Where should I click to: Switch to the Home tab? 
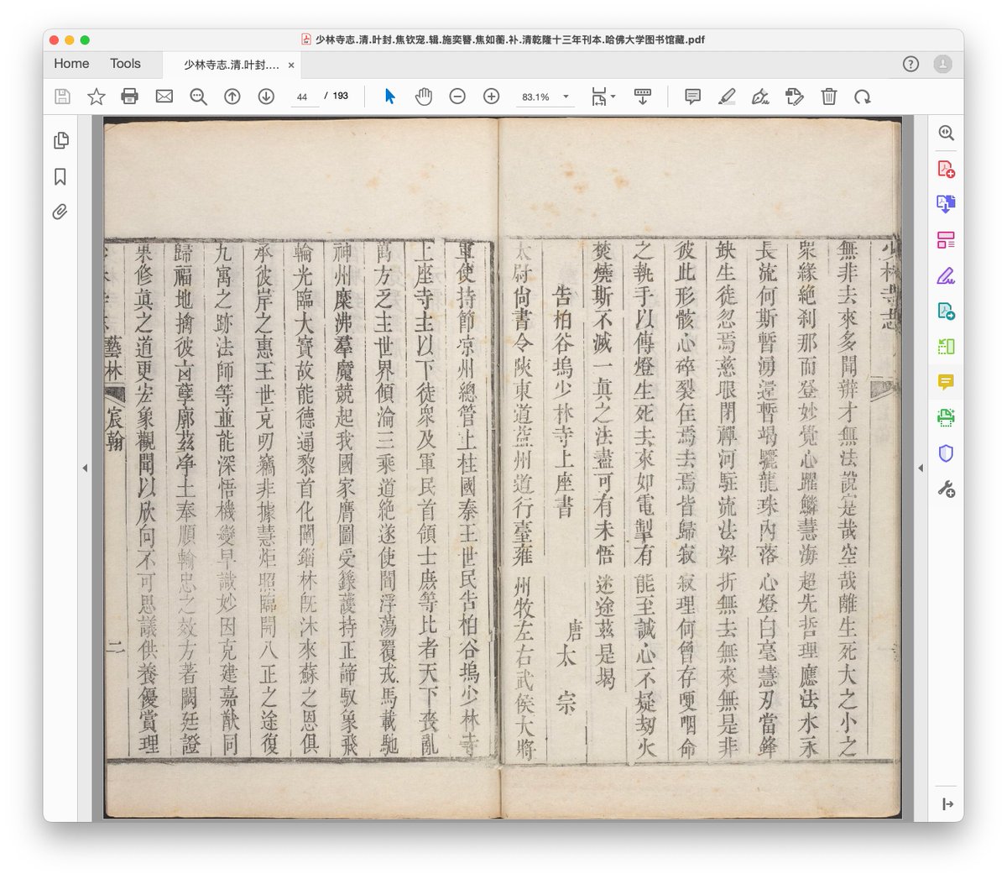click(70, 63)
